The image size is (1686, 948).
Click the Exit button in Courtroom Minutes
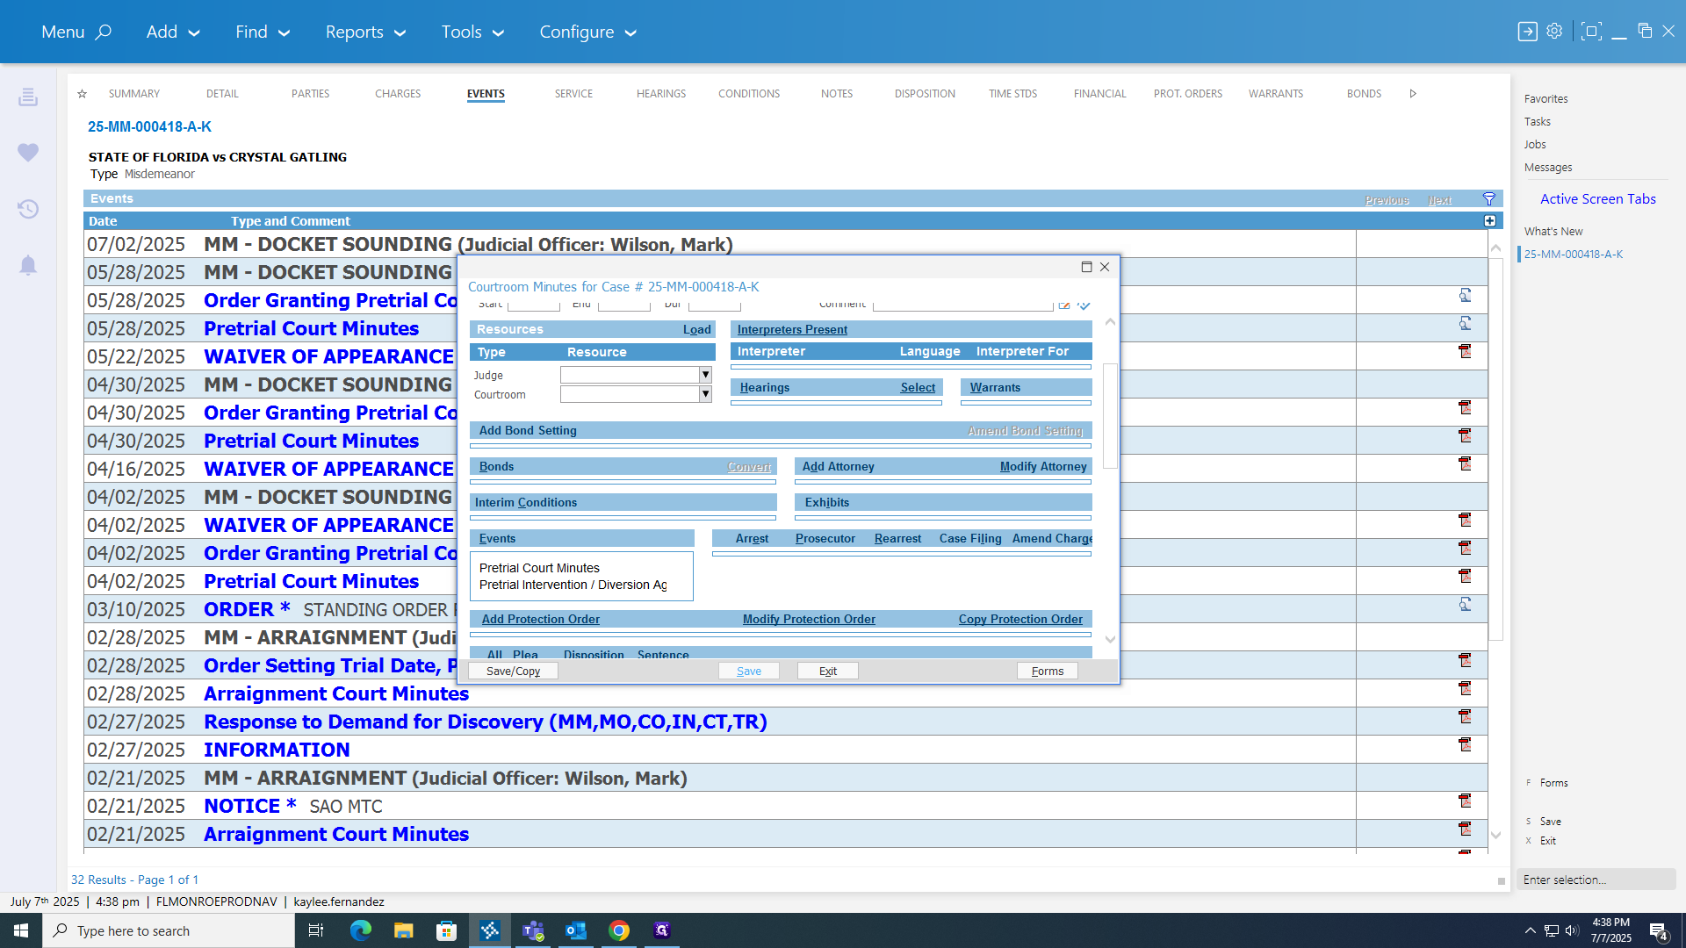(x=828, y=671)
